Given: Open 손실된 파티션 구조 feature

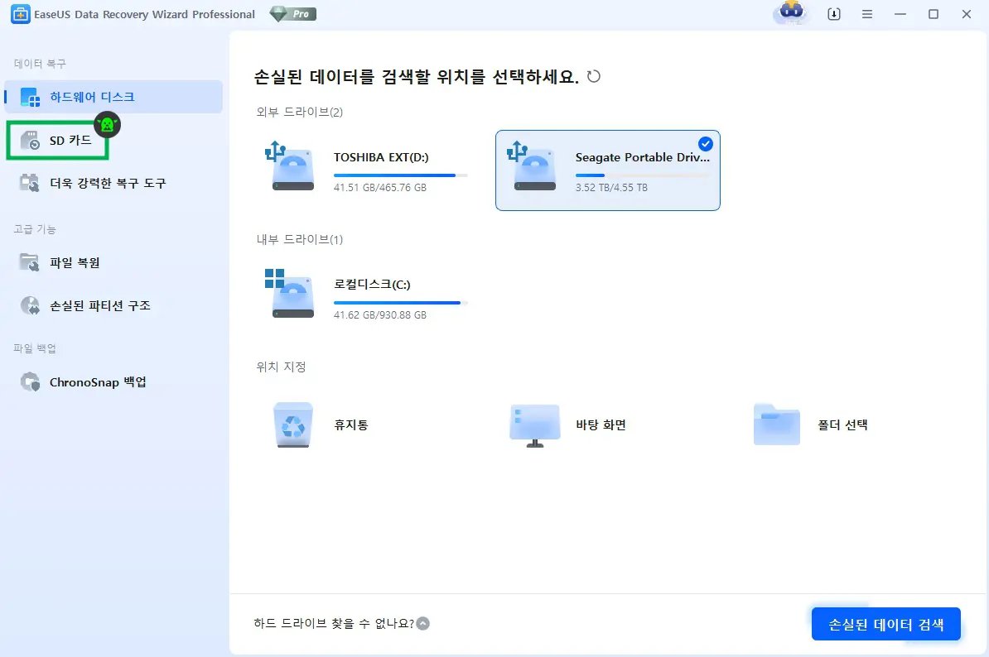Looking at the screenshot, I should click(100, 306).
